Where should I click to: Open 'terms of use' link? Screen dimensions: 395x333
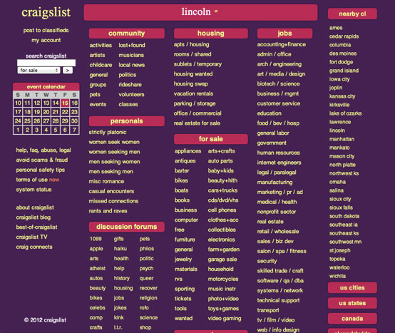(x=32, y=180)
